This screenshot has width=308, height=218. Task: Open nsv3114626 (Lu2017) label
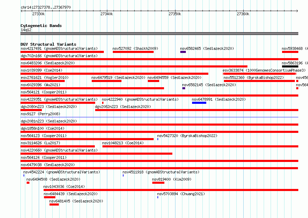coord(40,143)
